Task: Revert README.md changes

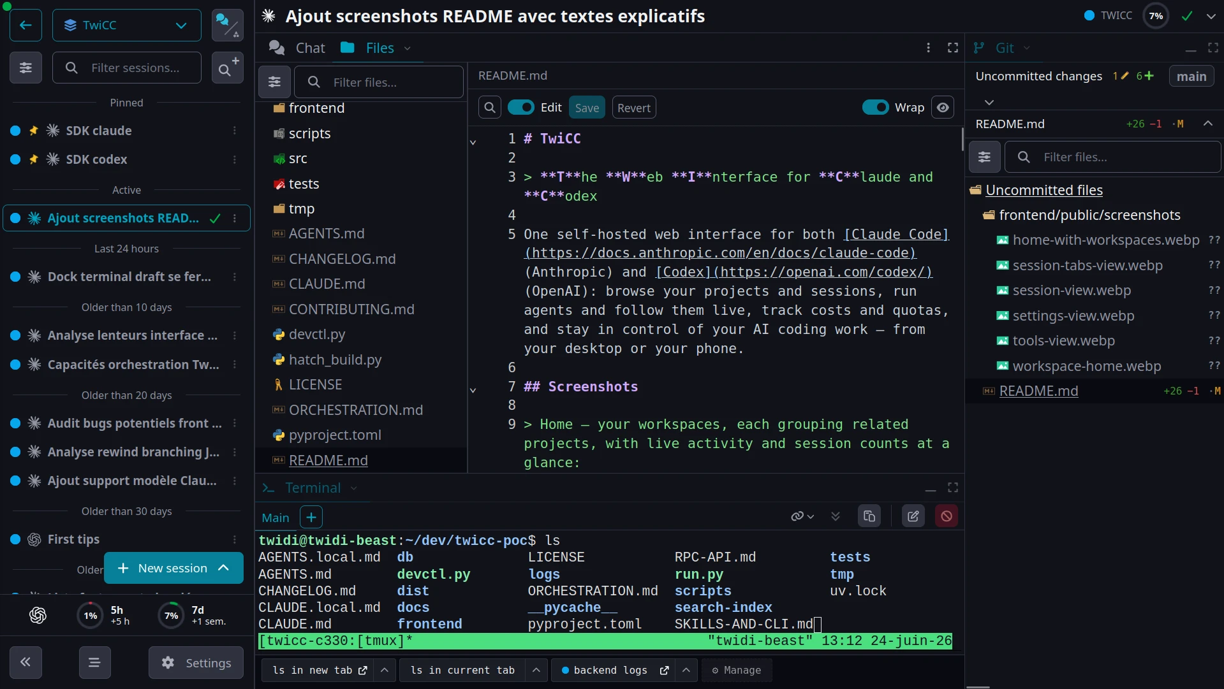Action: 634,108
